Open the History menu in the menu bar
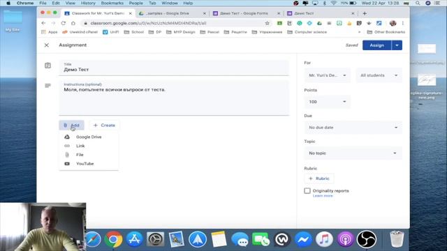 [x=88, y=3]
